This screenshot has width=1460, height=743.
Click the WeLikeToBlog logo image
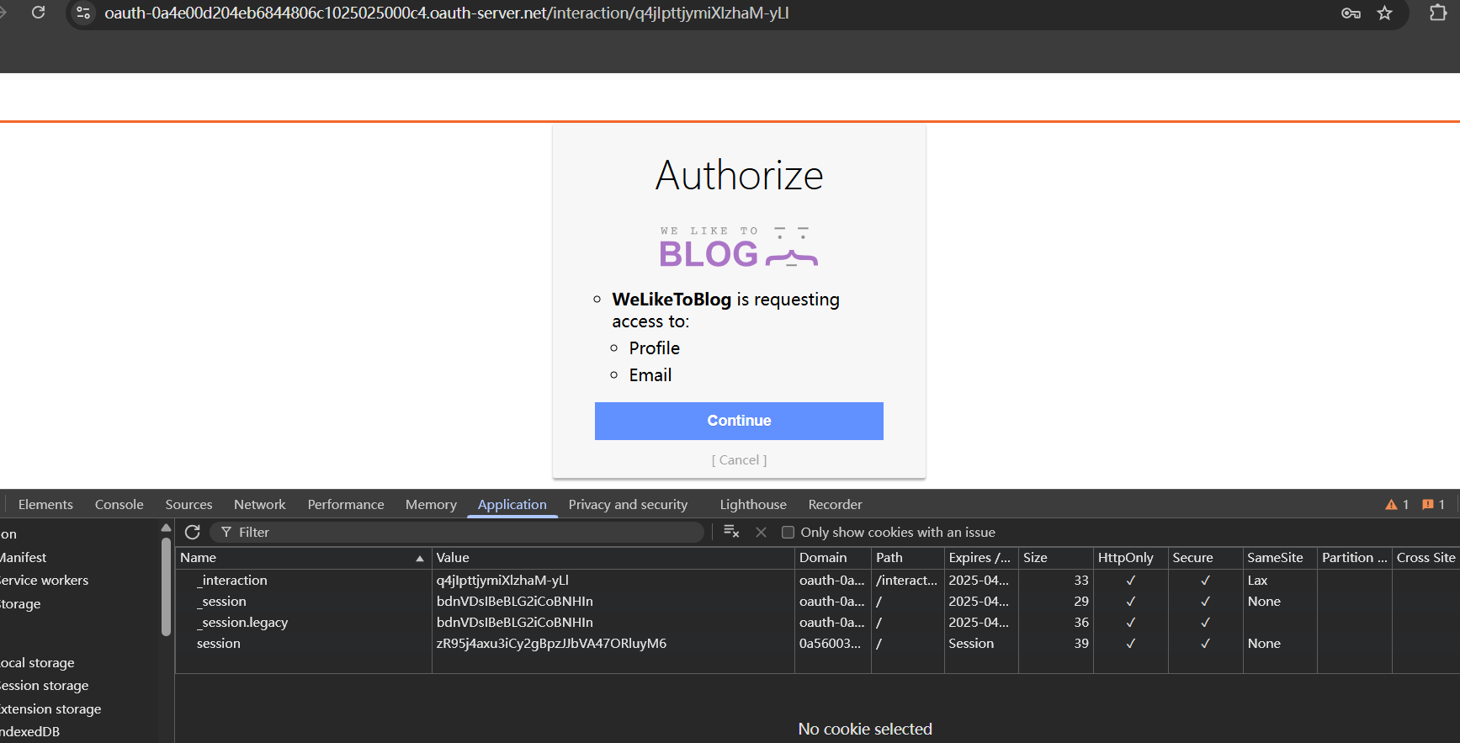click(x=739, y=247)
